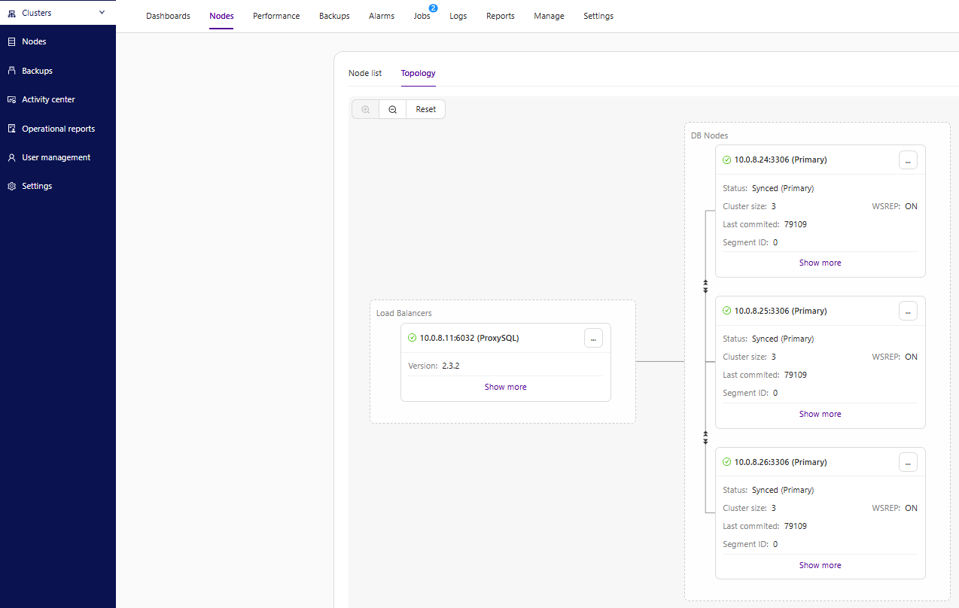This screenshot has height=608, width=959.
Task: Open actions menu for node 10.0.8.24:3306
Action: (x=908, y=160)
